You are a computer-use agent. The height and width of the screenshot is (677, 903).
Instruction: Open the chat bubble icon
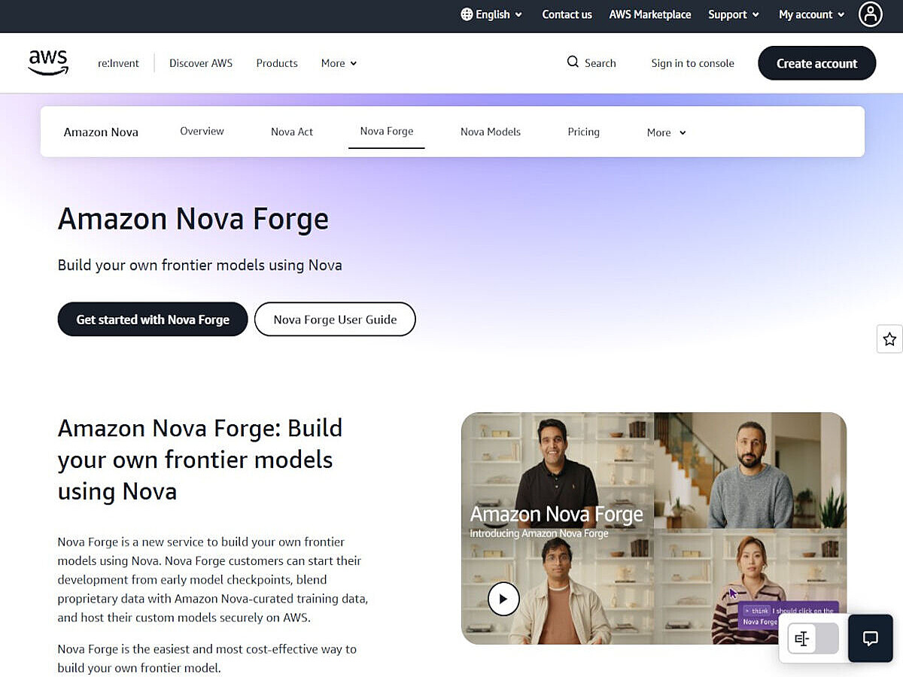[x=871, y=639]
